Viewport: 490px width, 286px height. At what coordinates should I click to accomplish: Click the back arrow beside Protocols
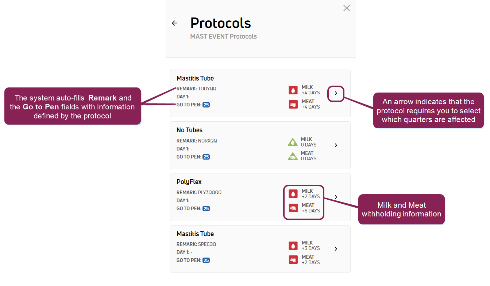(x=175, y=23)
